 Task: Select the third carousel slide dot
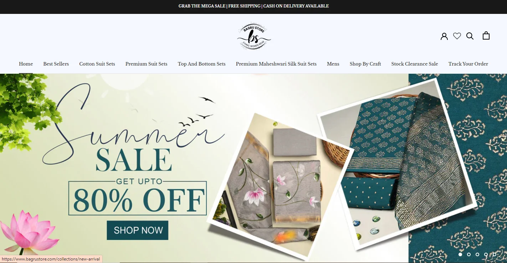click(477, 254)
